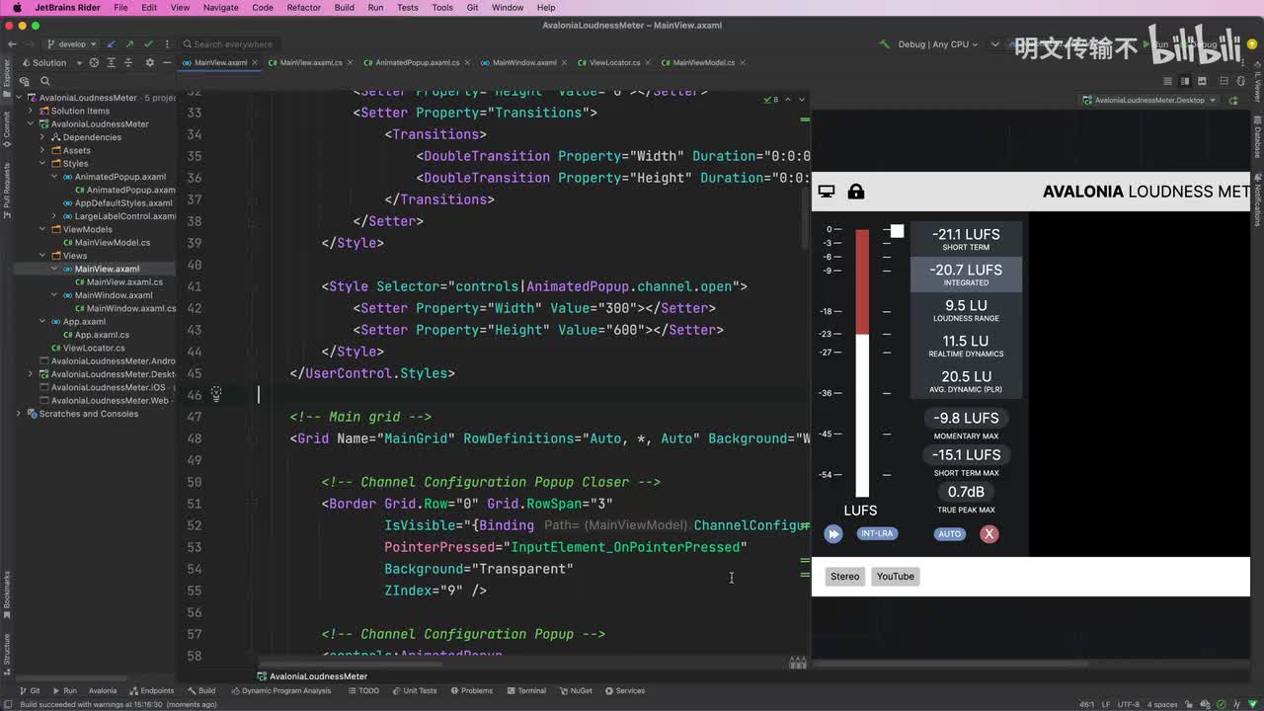Viewport: 1264px width, 711px height.
Task: Switch to the MainView.axaml.cs editor tab
Action: [310, 63]
